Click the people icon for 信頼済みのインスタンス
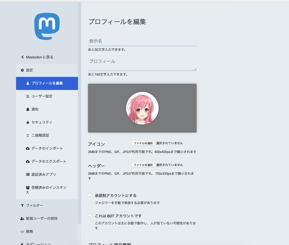 pos(28,187)
